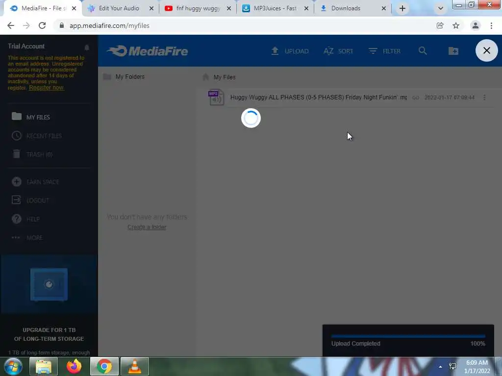
Task: Open File Explorer from taskbar
Action: [44, 366]
